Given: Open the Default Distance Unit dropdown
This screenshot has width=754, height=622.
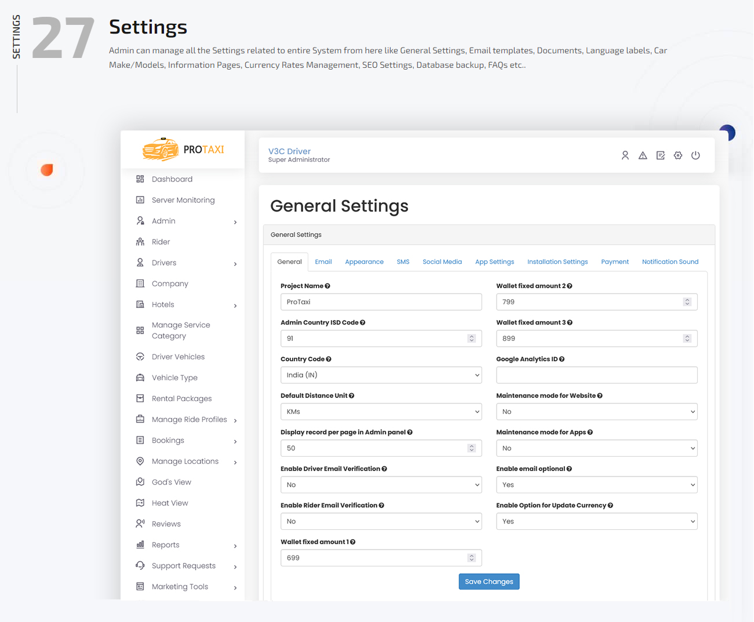Looking at the screenshot, I should click(x=381, y=412).
